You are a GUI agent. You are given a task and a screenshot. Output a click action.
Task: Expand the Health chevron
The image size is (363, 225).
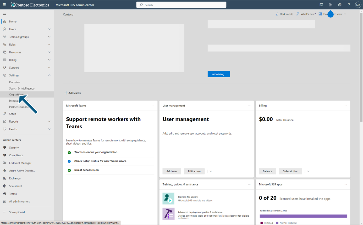[49, 129]
